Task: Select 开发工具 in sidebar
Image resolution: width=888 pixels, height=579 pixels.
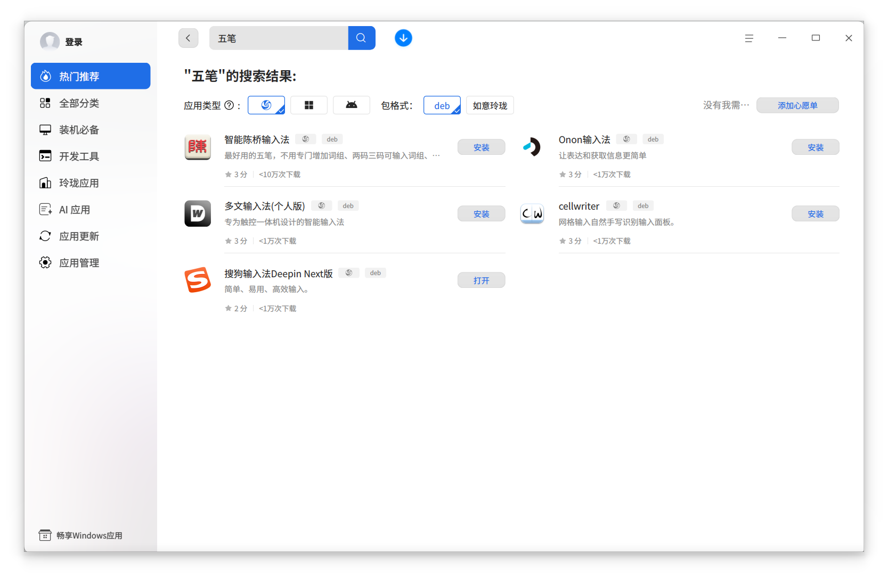Action: click(x=91, y=156)
